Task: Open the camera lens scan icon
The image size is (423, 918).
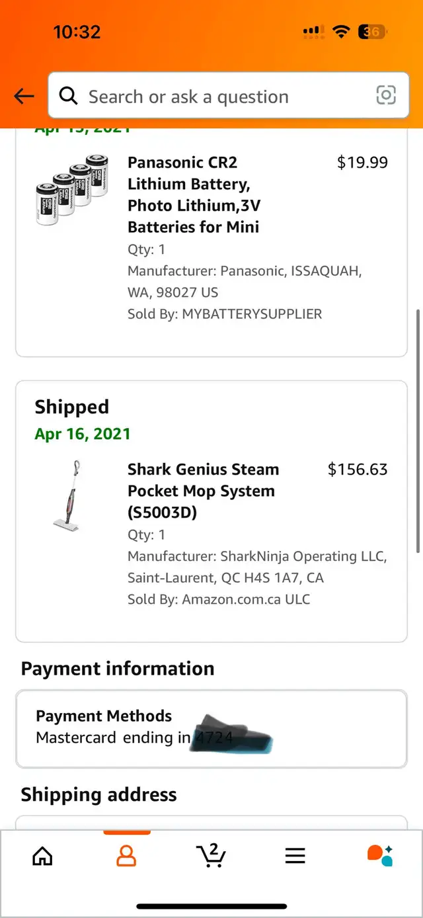Action: 386,95
